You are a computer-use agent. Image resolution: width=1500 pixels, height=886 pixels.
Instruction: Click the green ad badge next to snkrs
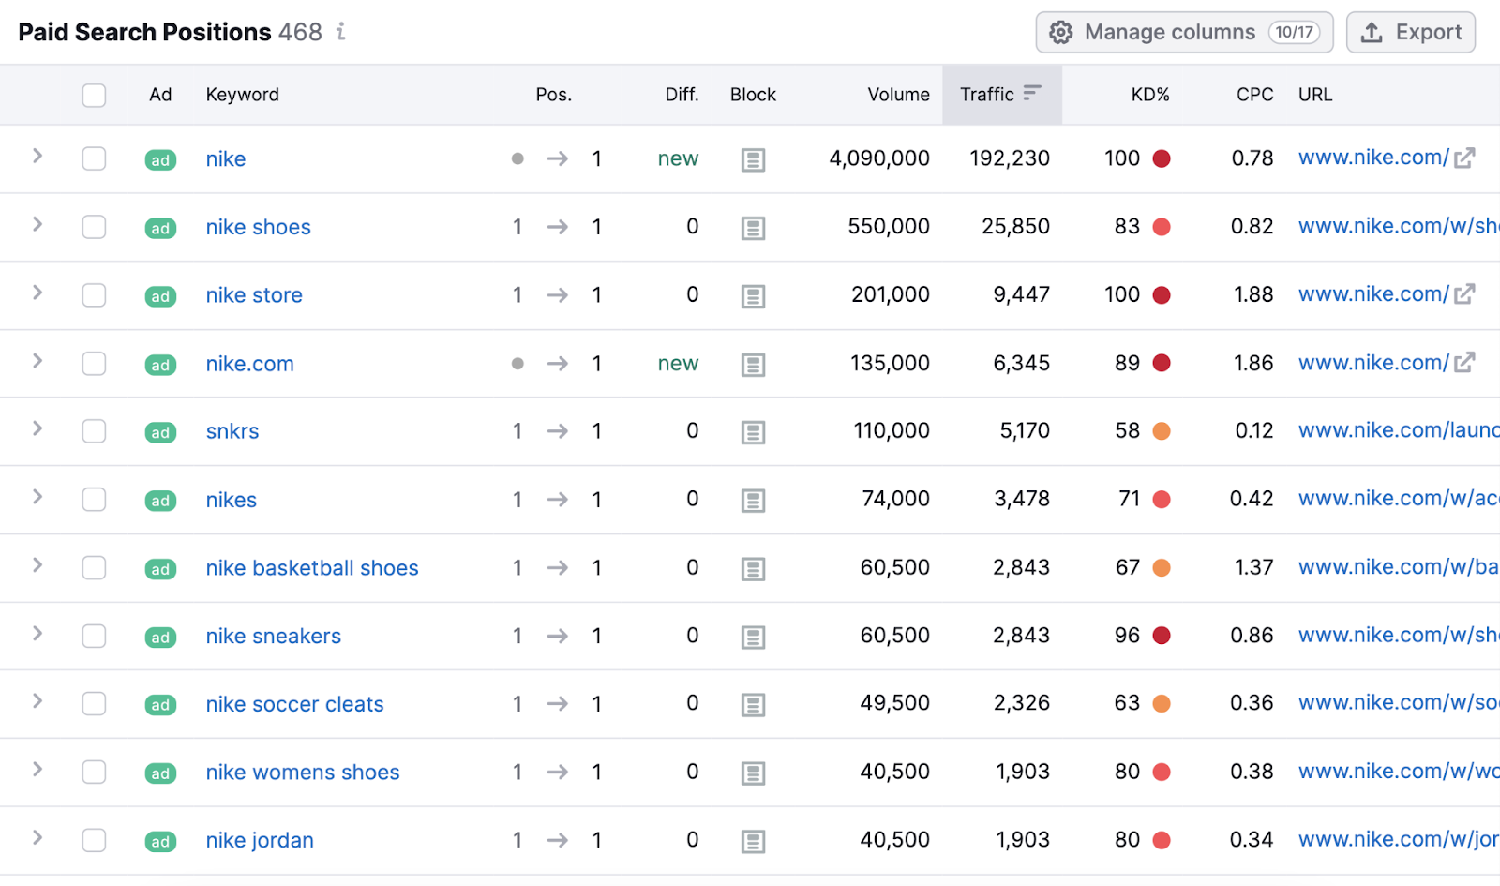[159, 432]
